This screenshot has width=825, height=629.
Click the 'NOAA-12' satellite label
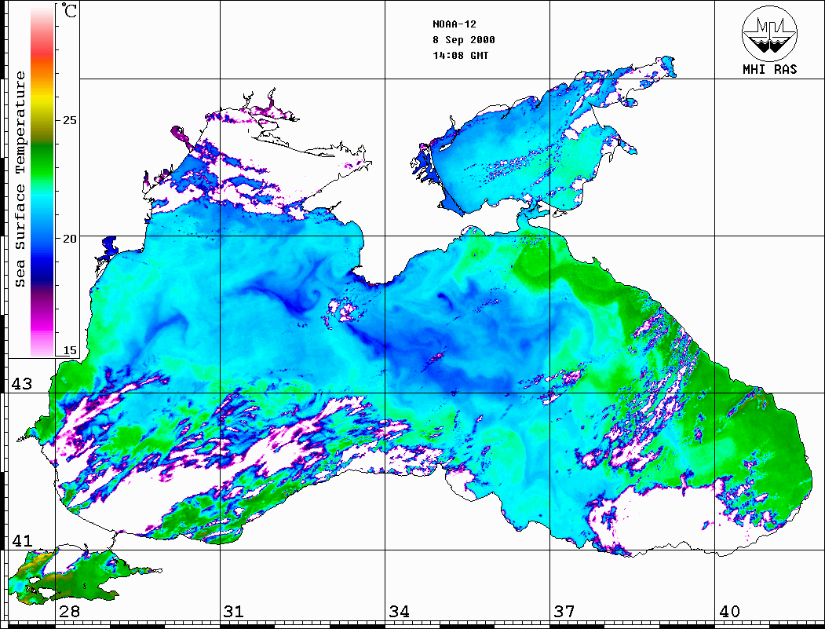pos(454,24)
